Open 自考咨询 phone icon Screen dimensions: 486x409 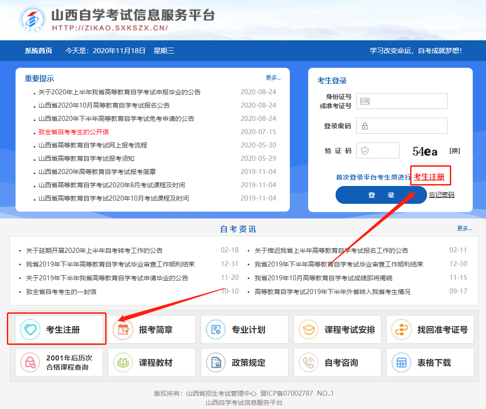pyautogui.click(x=309, y=362)
